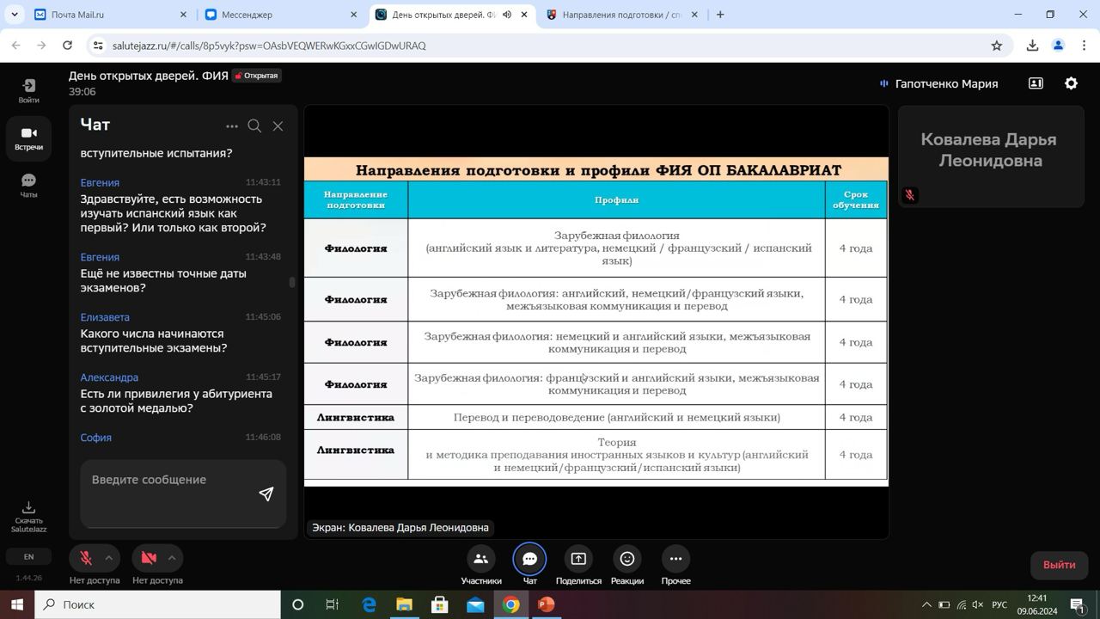The width and height of the screenshot is (1100, 619).
Task: Switch the interface language with the EN button
Action: [x=28, y=557]
